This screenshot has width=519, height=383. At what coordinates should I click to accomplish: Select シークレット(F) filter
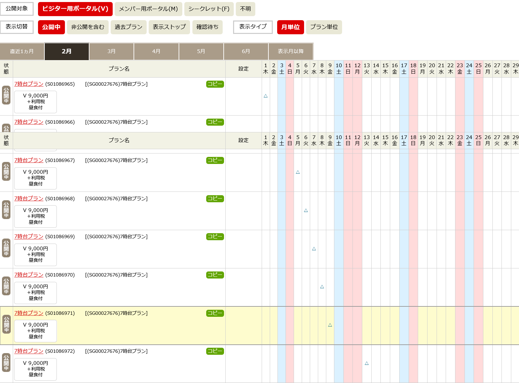pyautogui.click(x=209, y=9)
